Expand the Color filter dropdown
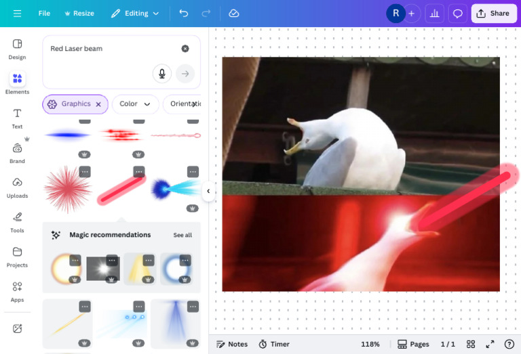521x354 pixels. (135, 104)
